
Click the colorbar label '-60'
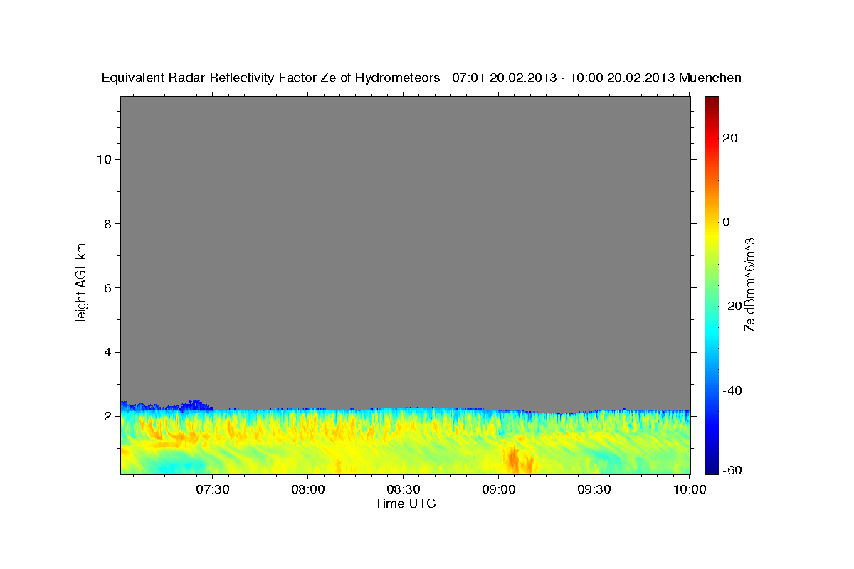pos(732,470)
